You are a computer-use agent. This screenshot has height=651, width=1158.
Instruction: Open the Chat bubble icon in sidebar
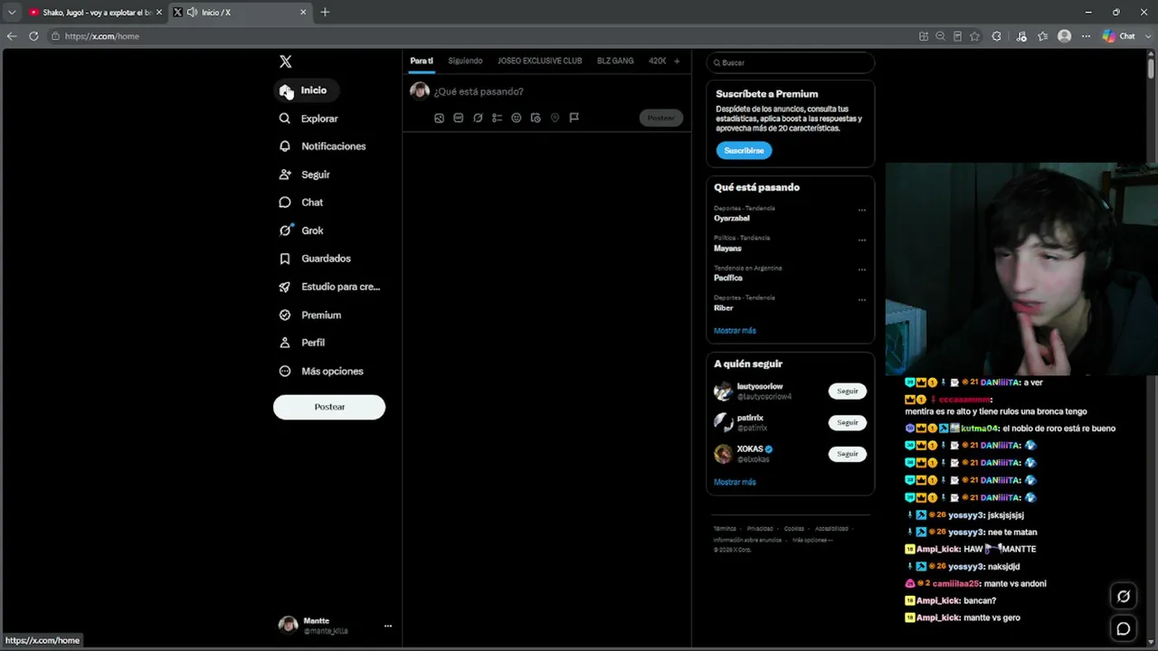pos(285,203)
